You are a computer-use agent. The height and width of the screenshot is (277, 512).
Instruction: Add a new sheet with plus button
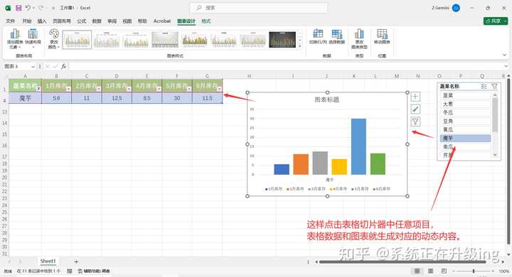(76, 261)
